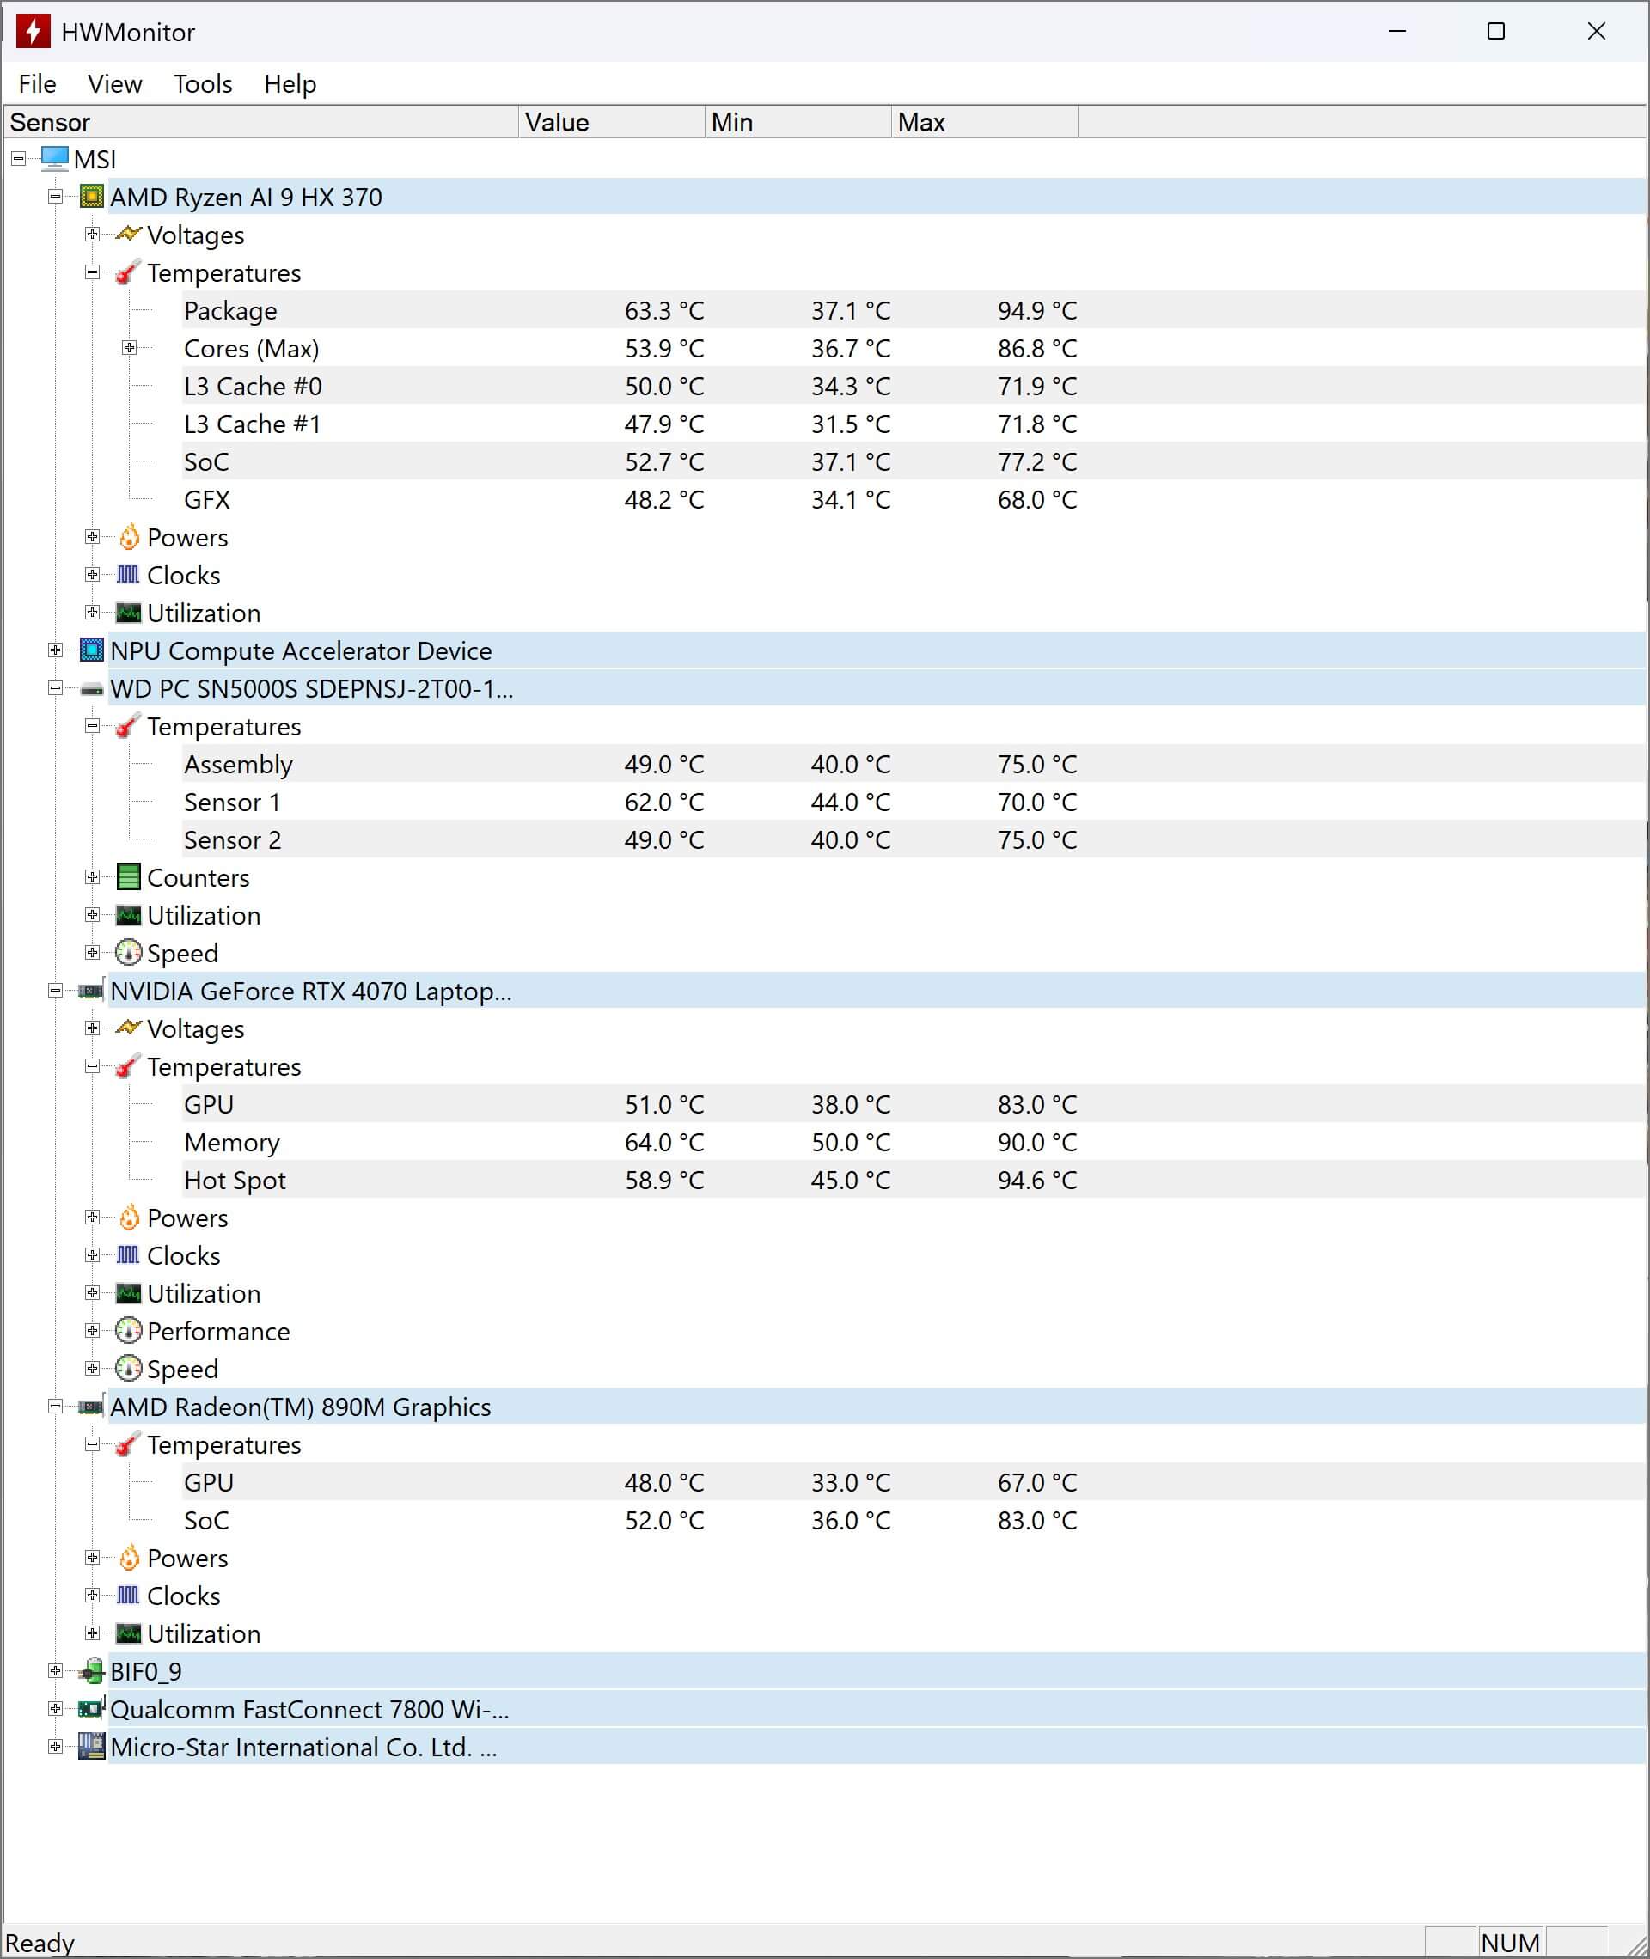The height and width of the screenshot is (1959, 1650).
Task: Click the Micro-Star International motherboard icon
Action: (92, 1746)
